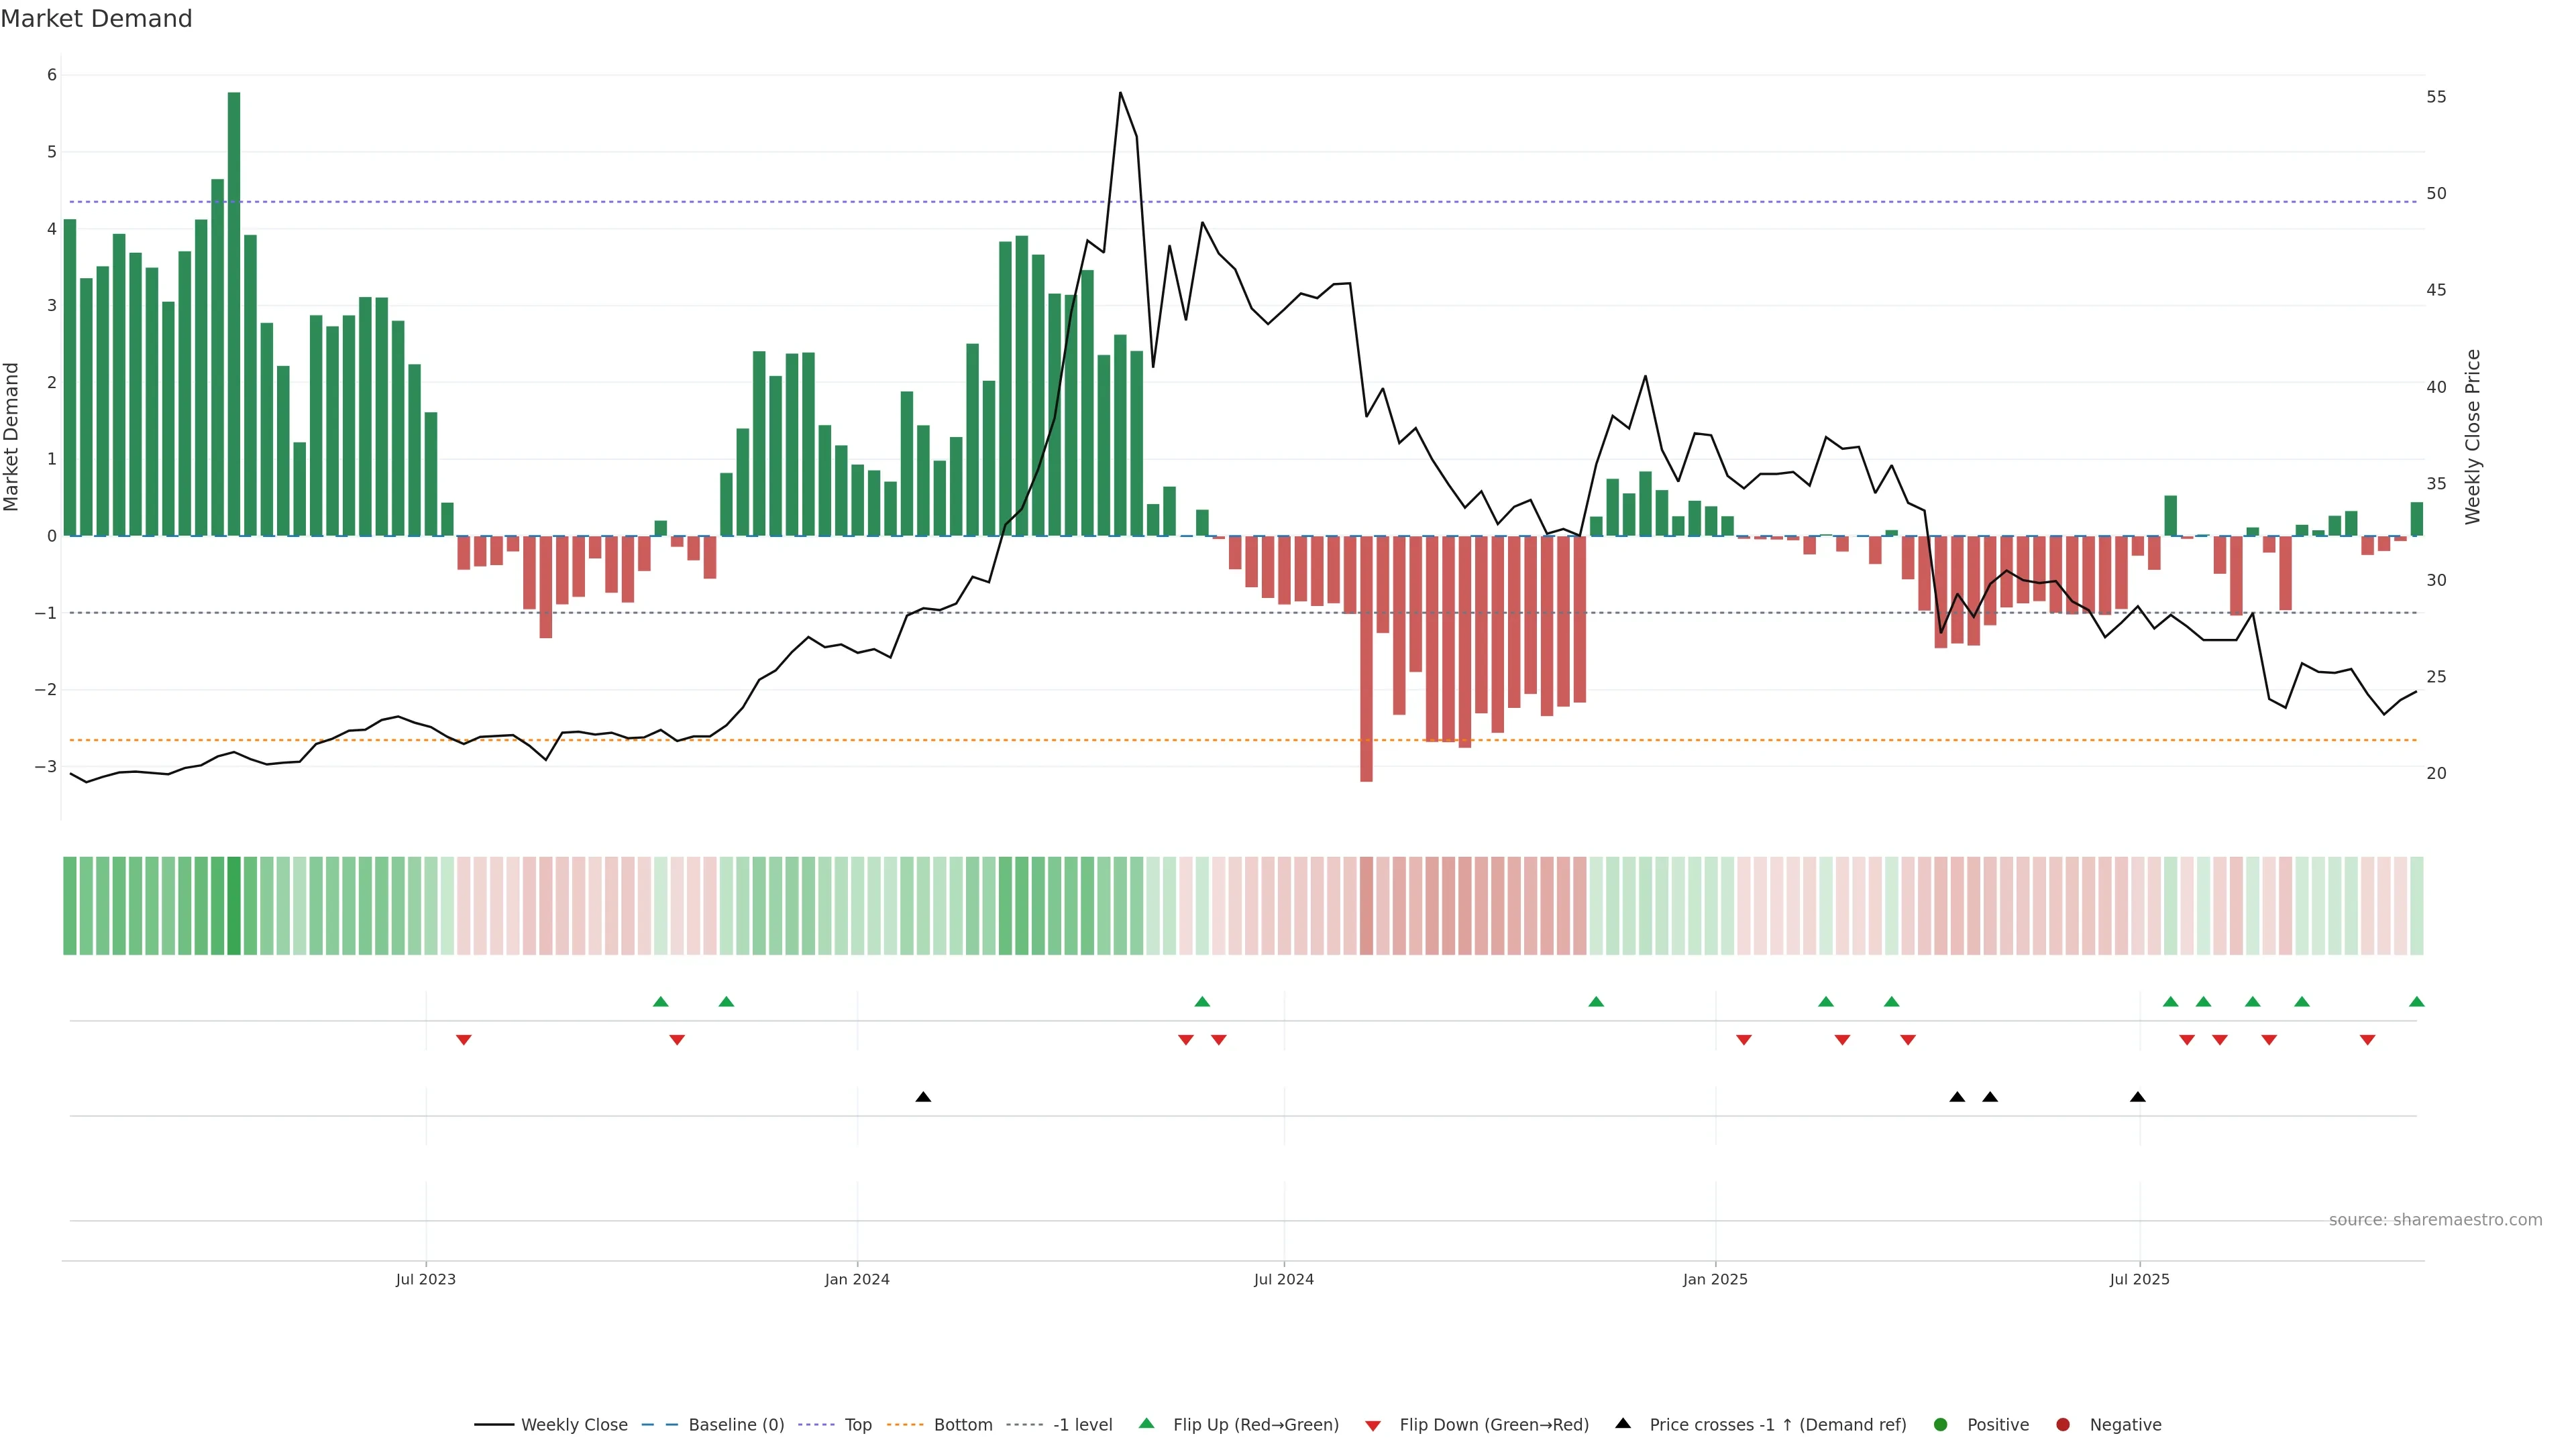Viewport: 2576px width, 1448px height.
Task: Click the darkest green cell in the heat strip
Action: (x=234, y=906)
